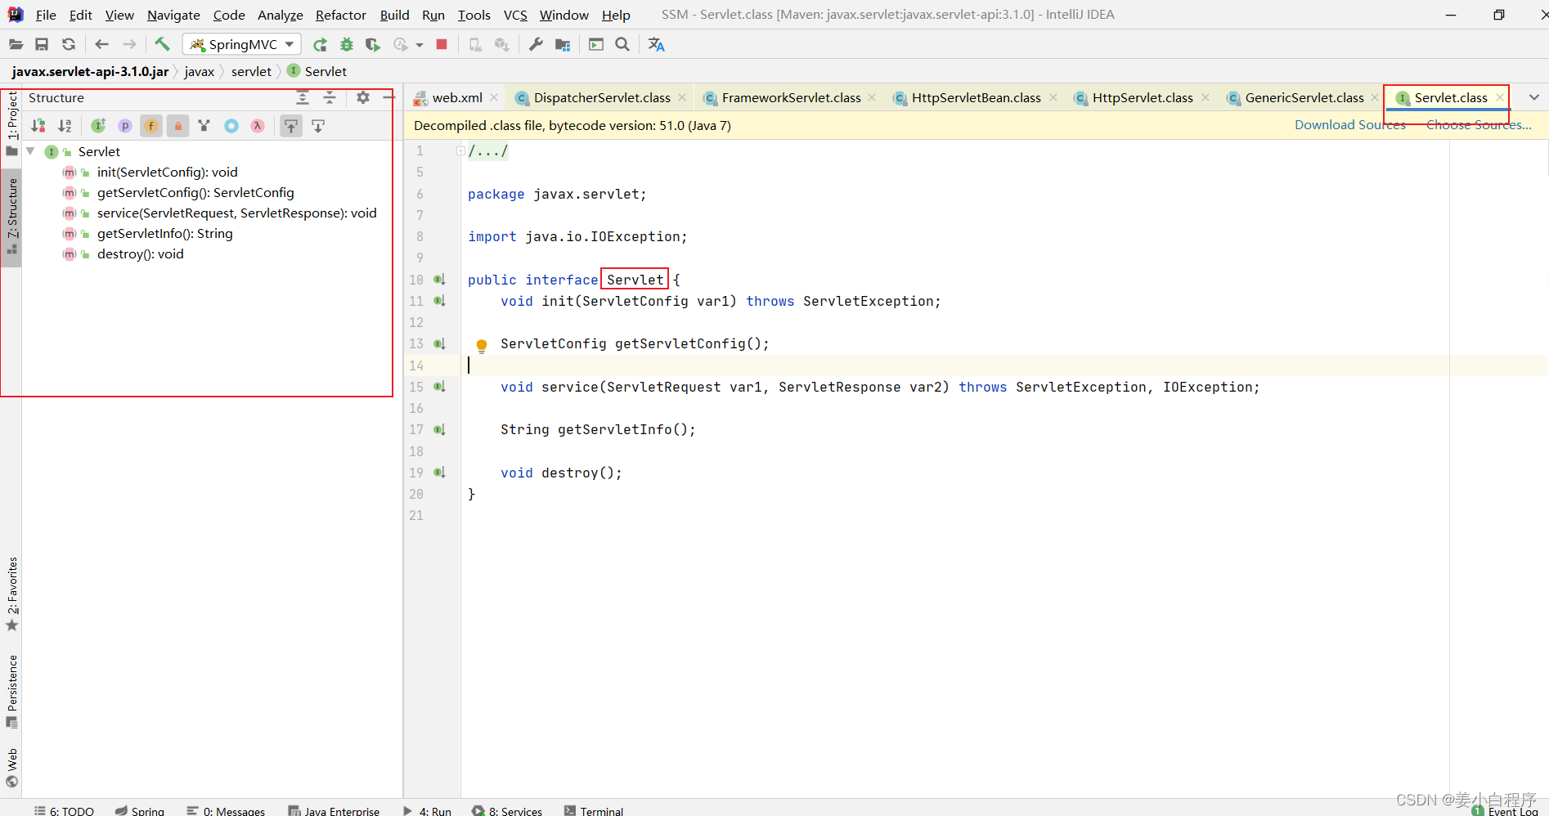1549x816 pixels.
Task: Select the destroy(): void method in Structure
Action: pos(140,254)
